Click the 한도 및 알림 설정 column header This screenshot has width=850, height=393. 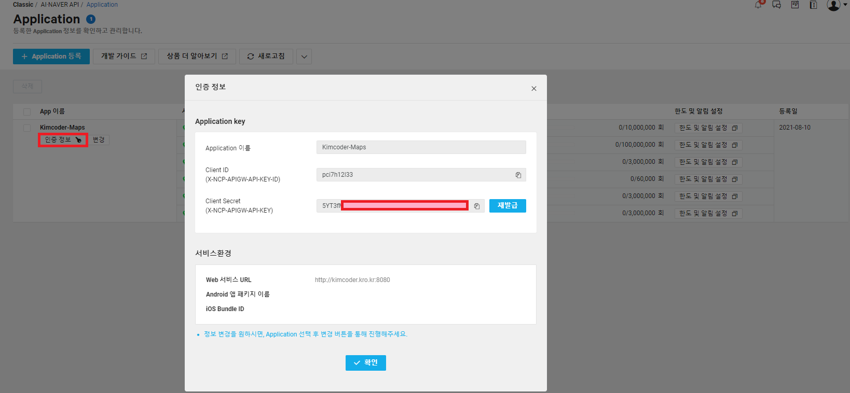pyautogui.click(x=698, y=111)
